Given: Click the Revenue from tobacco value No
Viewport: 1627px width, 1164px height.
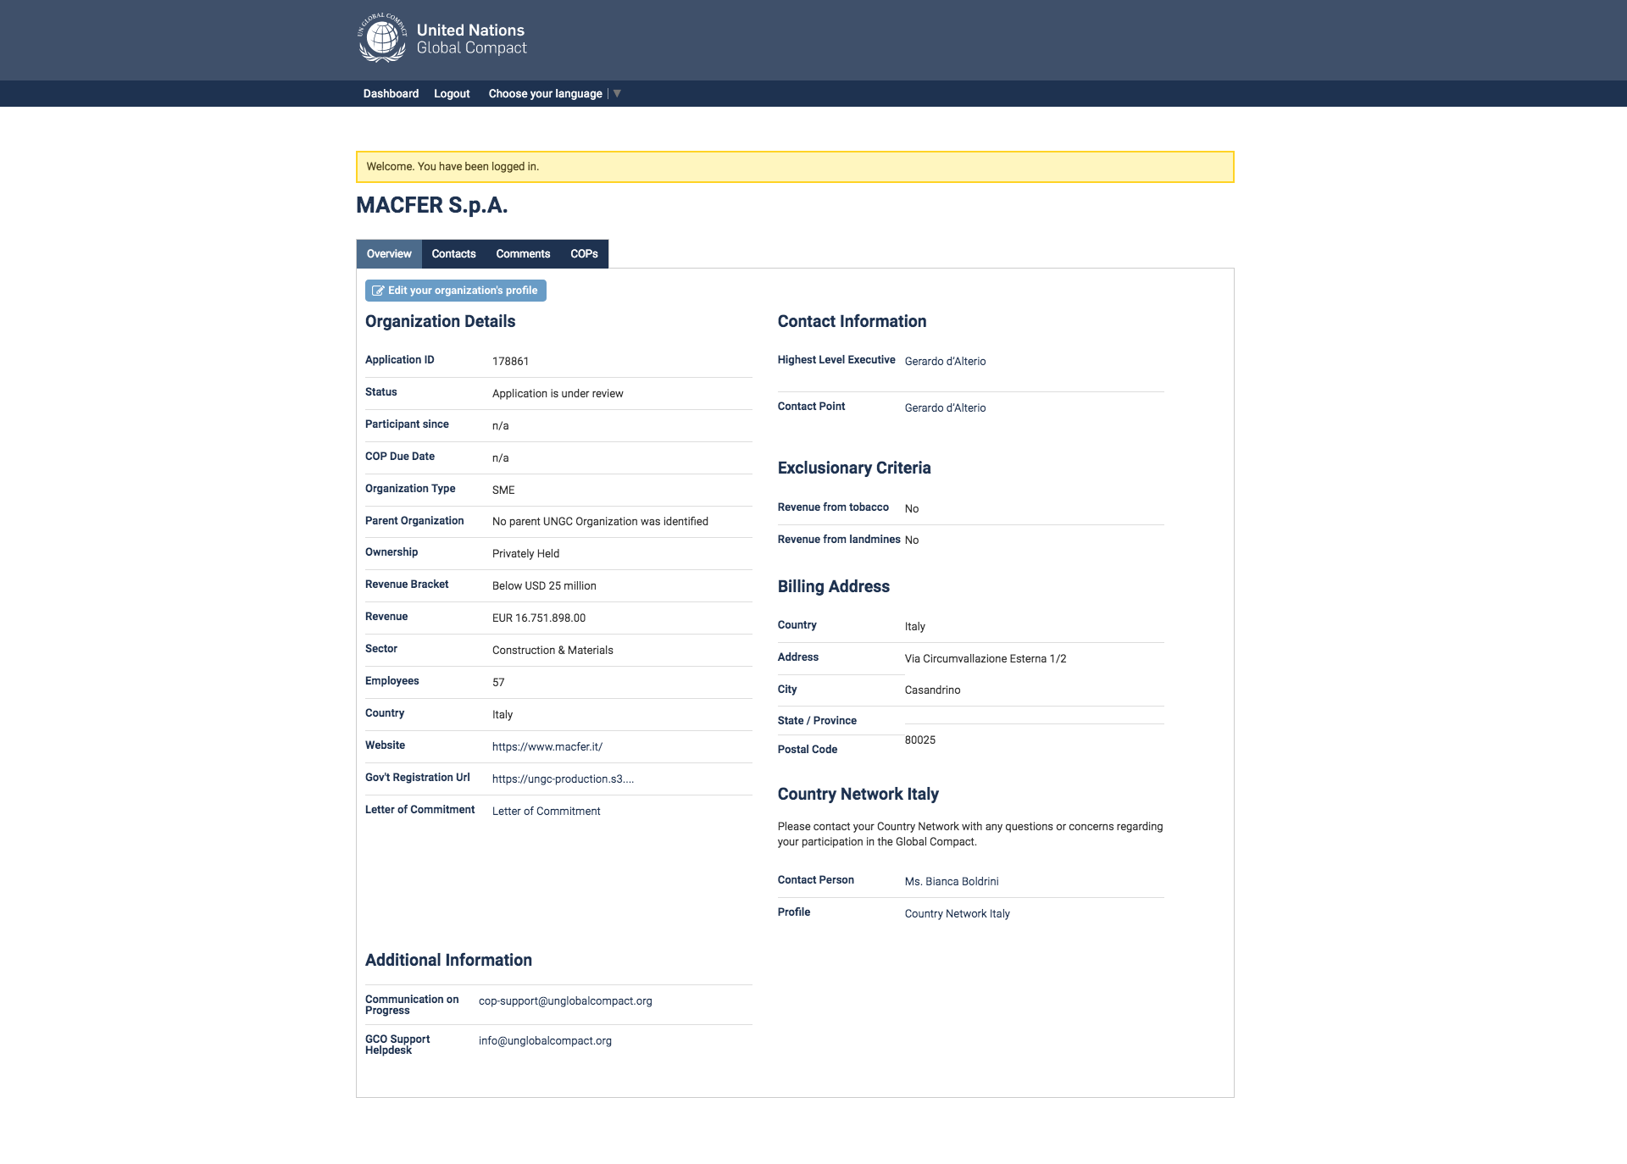Looking at the screenshot, I should pyautogui.click(x=912, y=509).
